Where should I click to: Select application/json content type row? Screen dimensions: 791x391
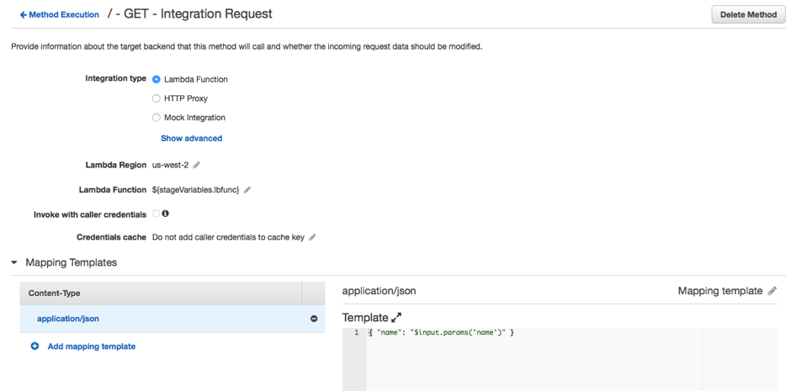tap(68, 319)
